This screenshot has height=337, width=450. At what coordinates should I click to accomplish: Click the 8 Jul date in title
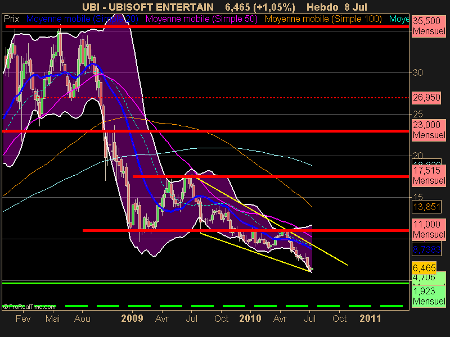[x=355, y=7]
